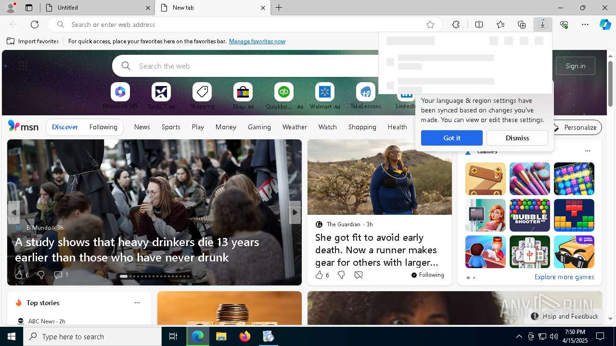Open Personalize feed settings

576,127
